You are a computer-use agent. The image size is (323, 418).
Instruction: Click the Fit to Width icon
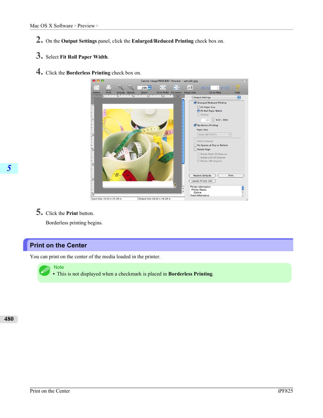163,88
